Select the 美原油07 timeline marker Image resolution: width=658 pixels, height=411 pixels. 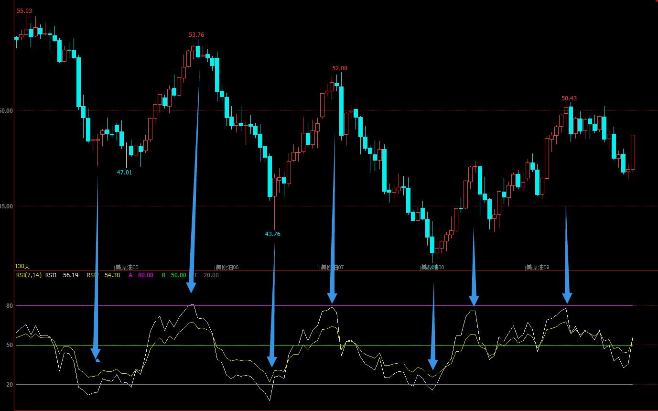[x=332, y=267]
